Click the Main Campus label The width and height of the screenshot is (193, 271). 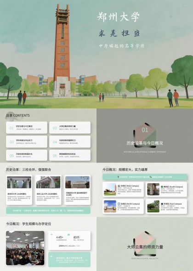[x=130, y=186]
